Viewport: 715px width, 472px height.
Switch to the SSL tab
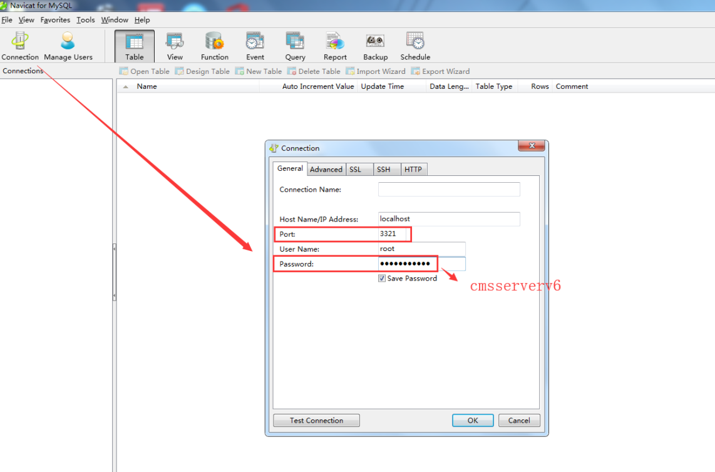point(359,169)
